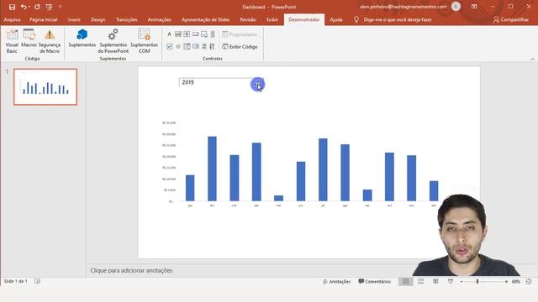The height and width of the screenshot is (302, 538).
Task: Open the Visual Basic editor
Action: (x=12, y=41)
